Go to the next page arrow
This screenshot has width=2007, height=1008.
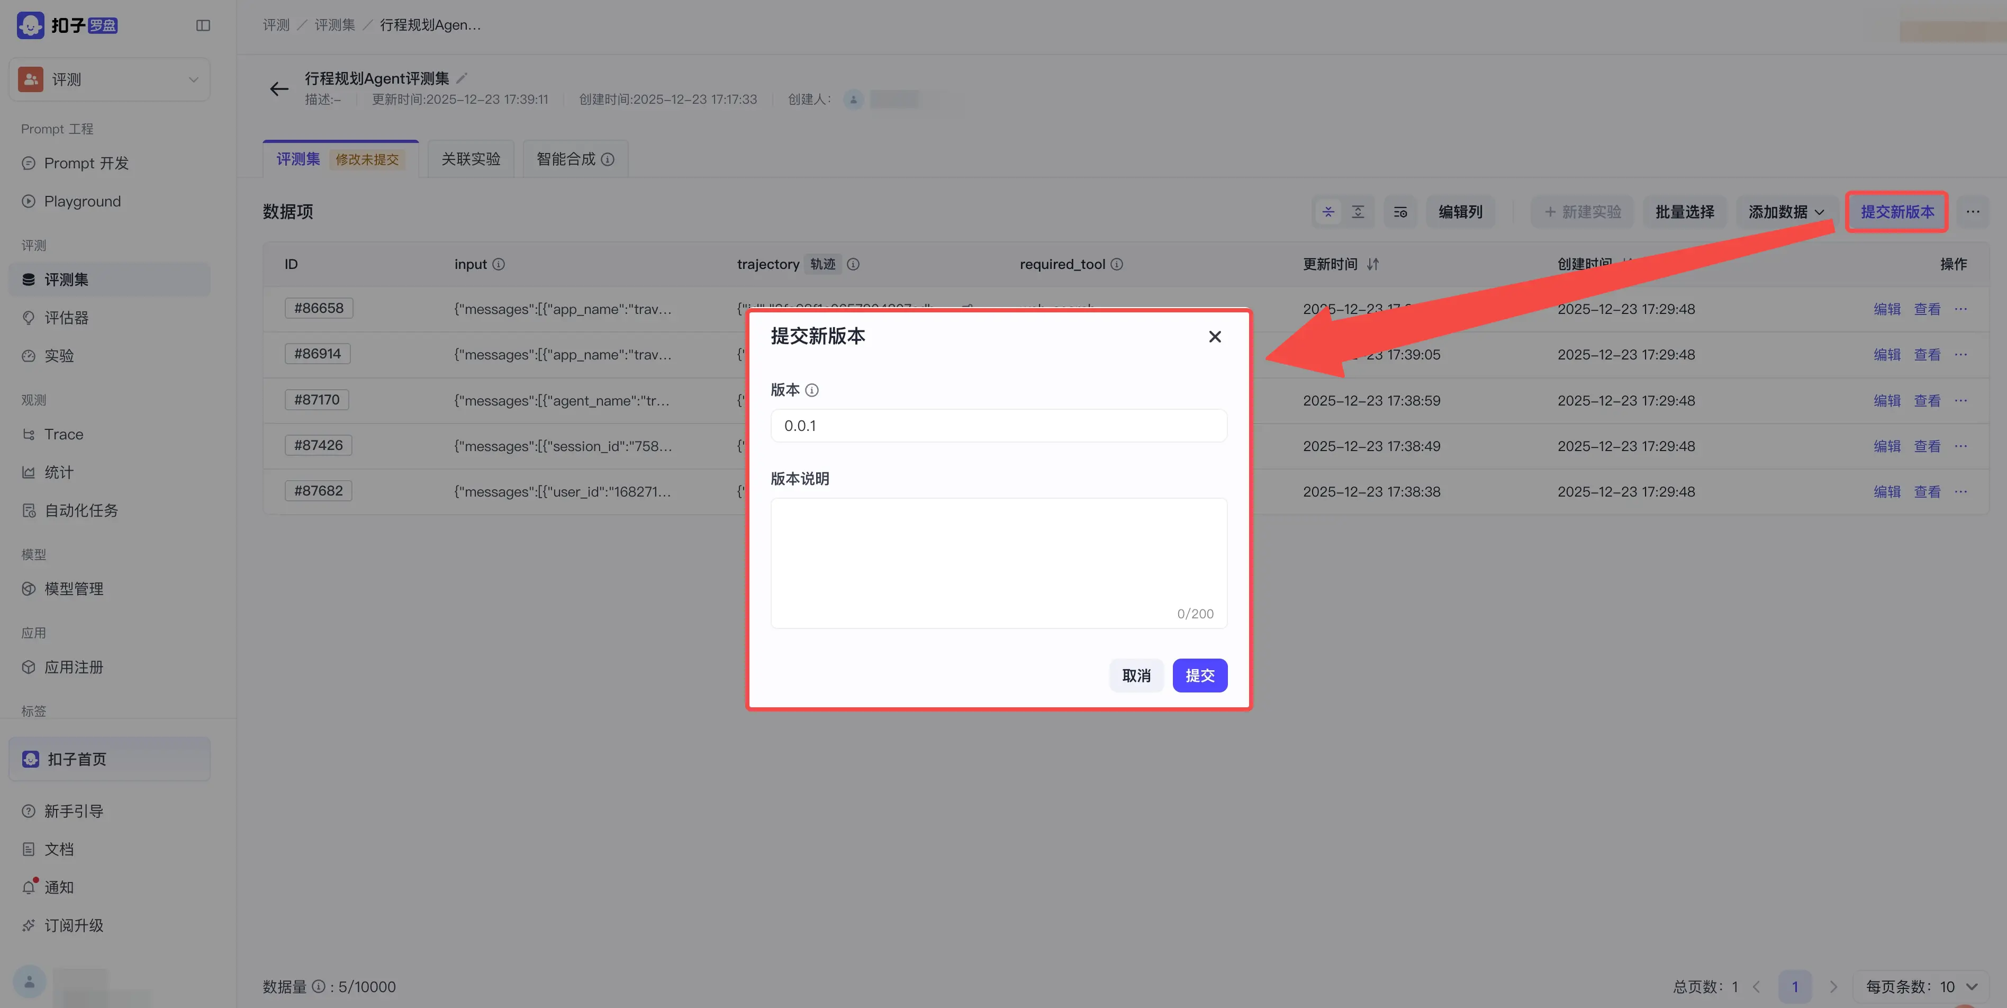tap(1833, 987)
